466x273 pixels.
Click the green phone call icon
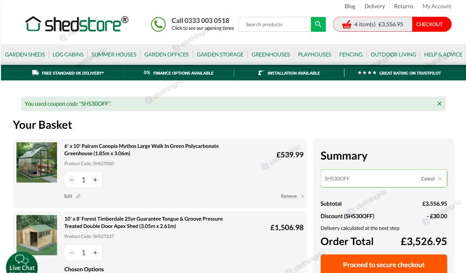pyautogui.click(x=158, y=24)
